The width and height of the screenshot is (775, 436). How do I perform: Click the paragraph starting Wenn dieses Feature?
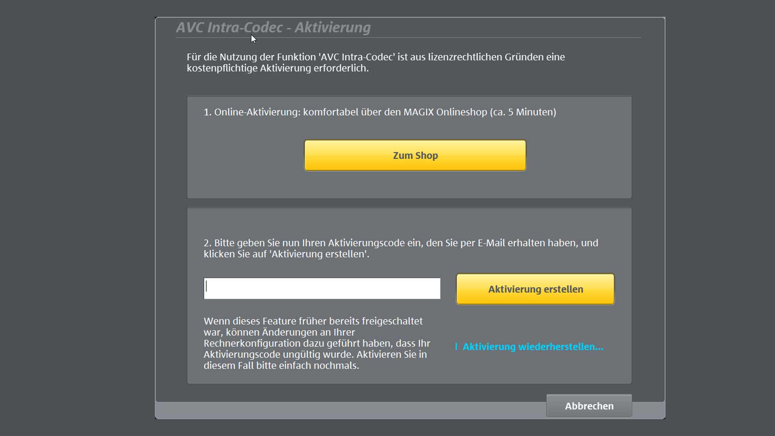(x=316, y=343)
